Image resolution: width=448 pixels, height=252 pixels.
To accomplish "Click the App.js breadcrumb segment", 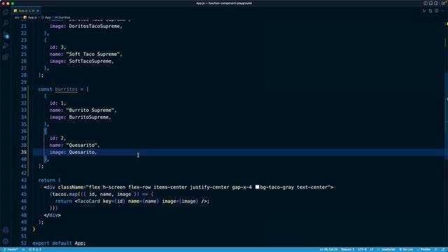I will tap(30, 17).
